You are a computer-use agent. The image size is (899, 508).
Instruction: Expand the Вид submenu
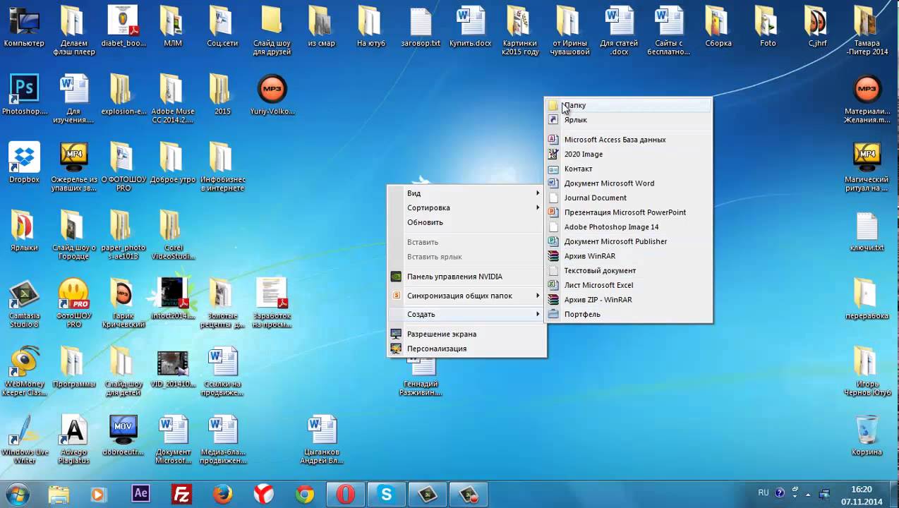467,193
